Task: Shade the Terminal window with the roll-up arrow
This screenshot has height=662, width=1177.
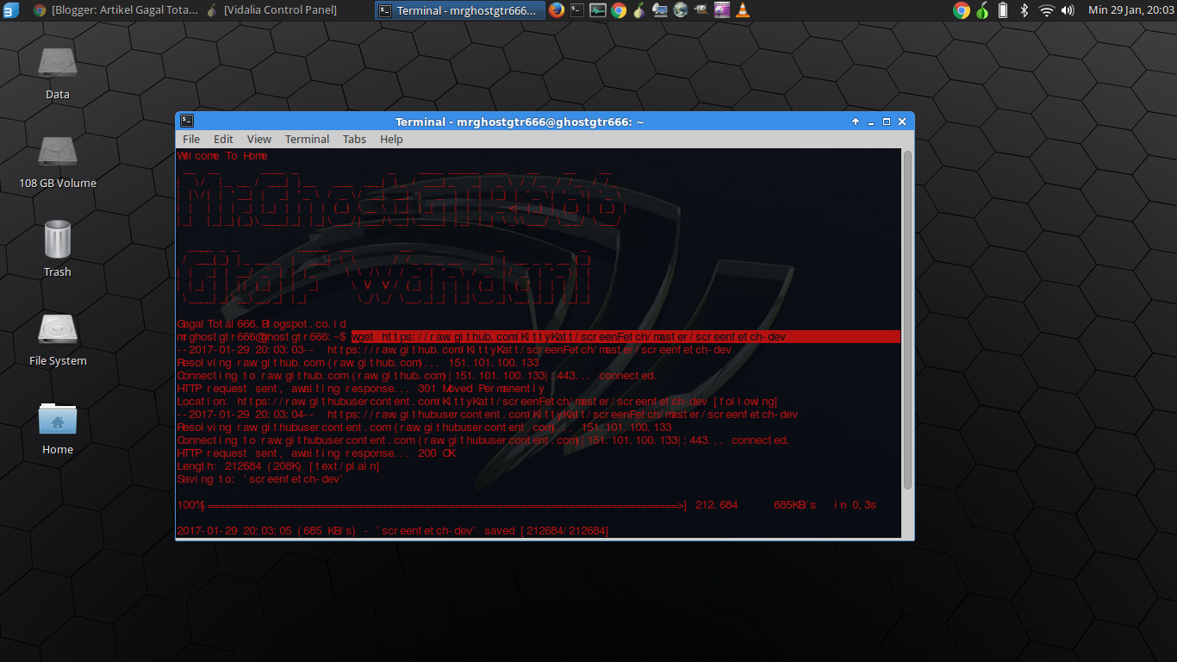Action: (x=854, y=122)
